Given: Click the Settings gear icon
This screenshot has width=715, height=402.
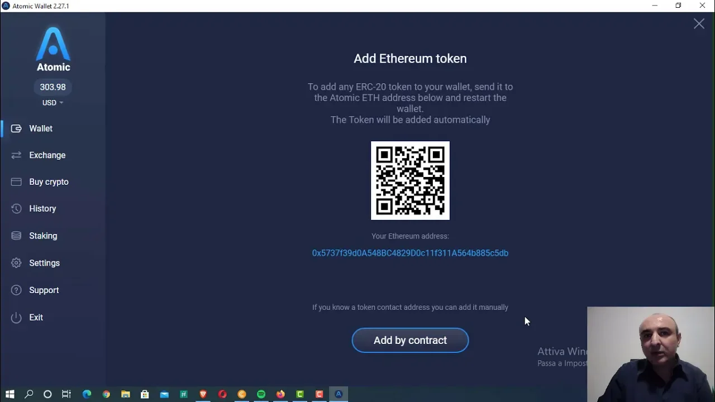Looking at the screenshot, I should click(16, 263).
